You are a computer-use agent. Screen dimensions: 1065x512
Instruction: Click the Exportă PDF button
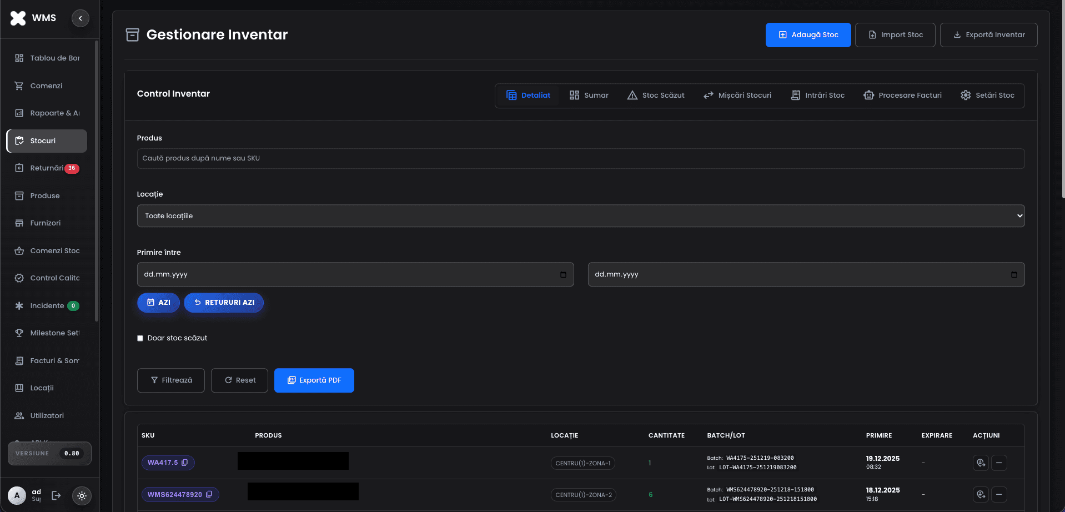(x=314, y=380)
